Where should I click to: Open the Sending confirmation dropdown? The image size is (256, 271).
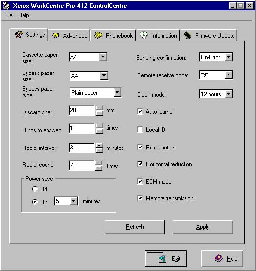point(228,57)
